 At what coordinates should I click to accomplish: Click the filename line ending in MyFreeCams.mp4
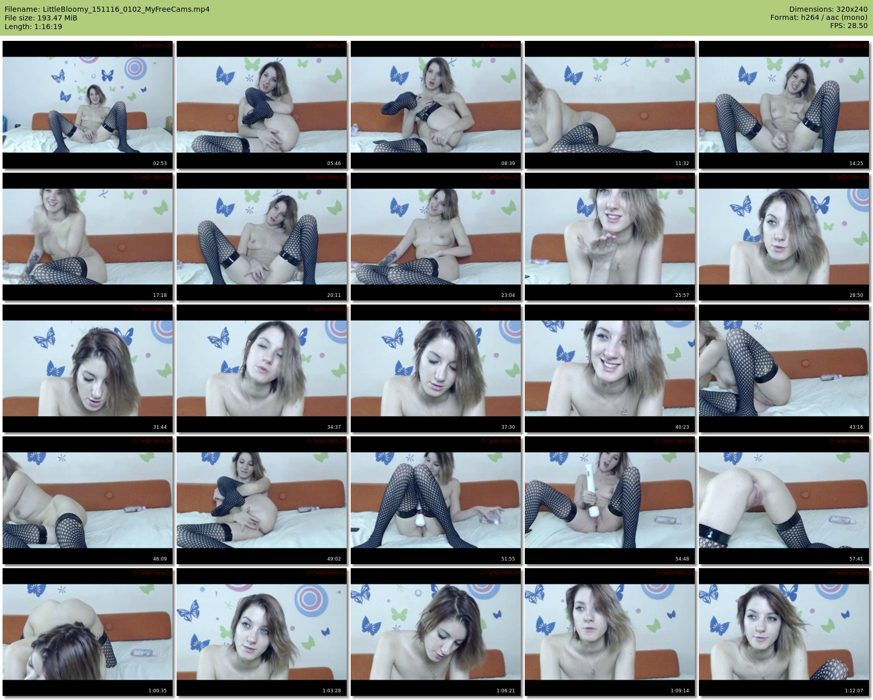[107, 9]
